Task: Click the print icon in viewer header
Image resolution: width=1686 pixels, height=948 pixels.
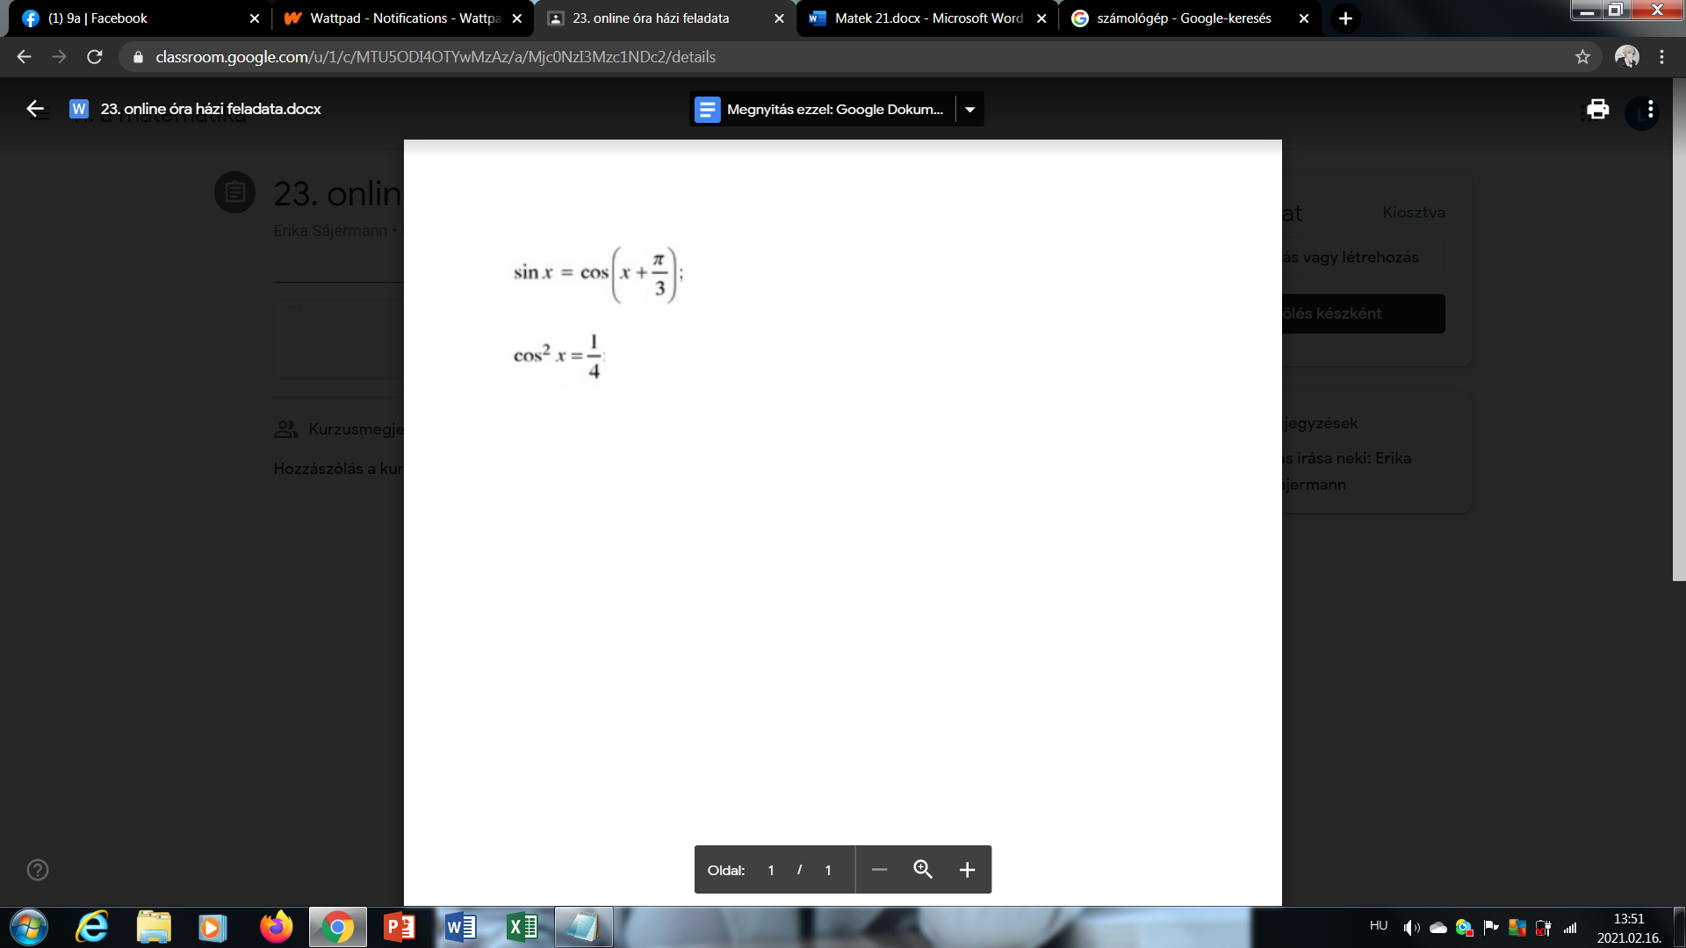Action: pyautogui.click(x=1597, y=109)
